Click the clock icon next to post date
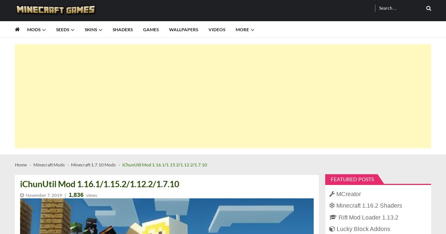This screenshot has height=234, width=446. [22, 195]
